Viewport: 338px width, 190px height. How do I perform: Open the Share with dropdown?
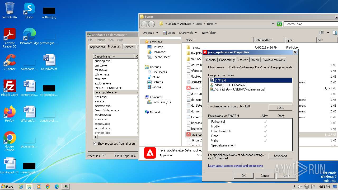click(x=188, y=33)
